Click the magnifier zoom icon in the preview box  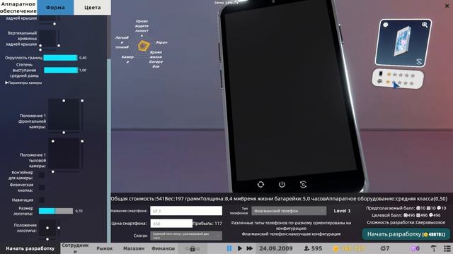point(425,25)
